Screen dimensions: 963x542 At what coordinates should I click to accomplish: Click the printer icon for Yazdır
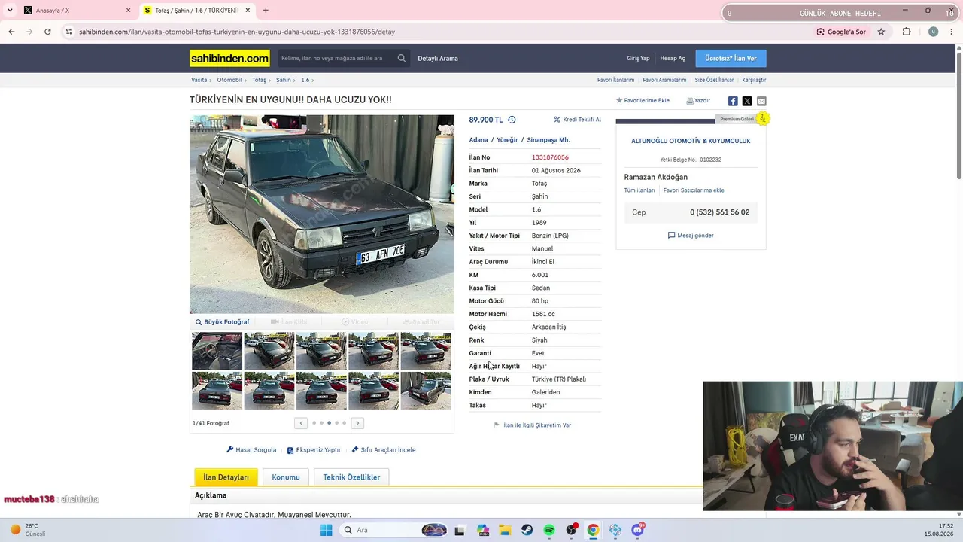690,101
